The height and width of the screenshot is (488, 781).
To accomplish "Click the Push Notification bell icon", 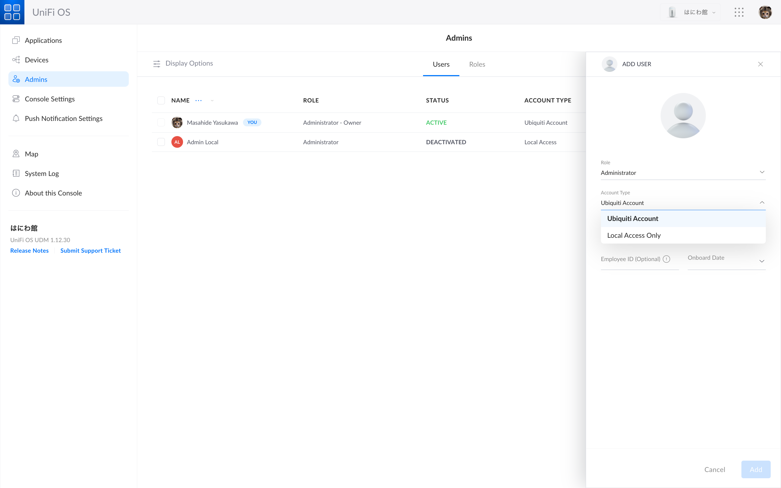I will (16, 118).
